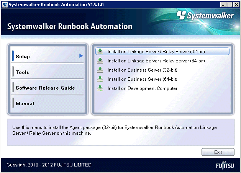Select Install on Development Computer

coord(142,88)
